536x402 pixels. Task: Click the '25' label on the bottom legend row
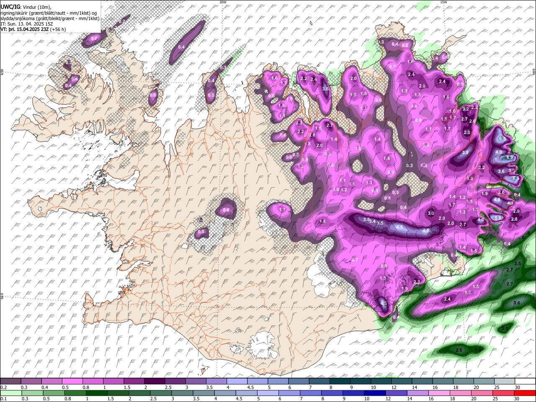(x=495, y=399)
